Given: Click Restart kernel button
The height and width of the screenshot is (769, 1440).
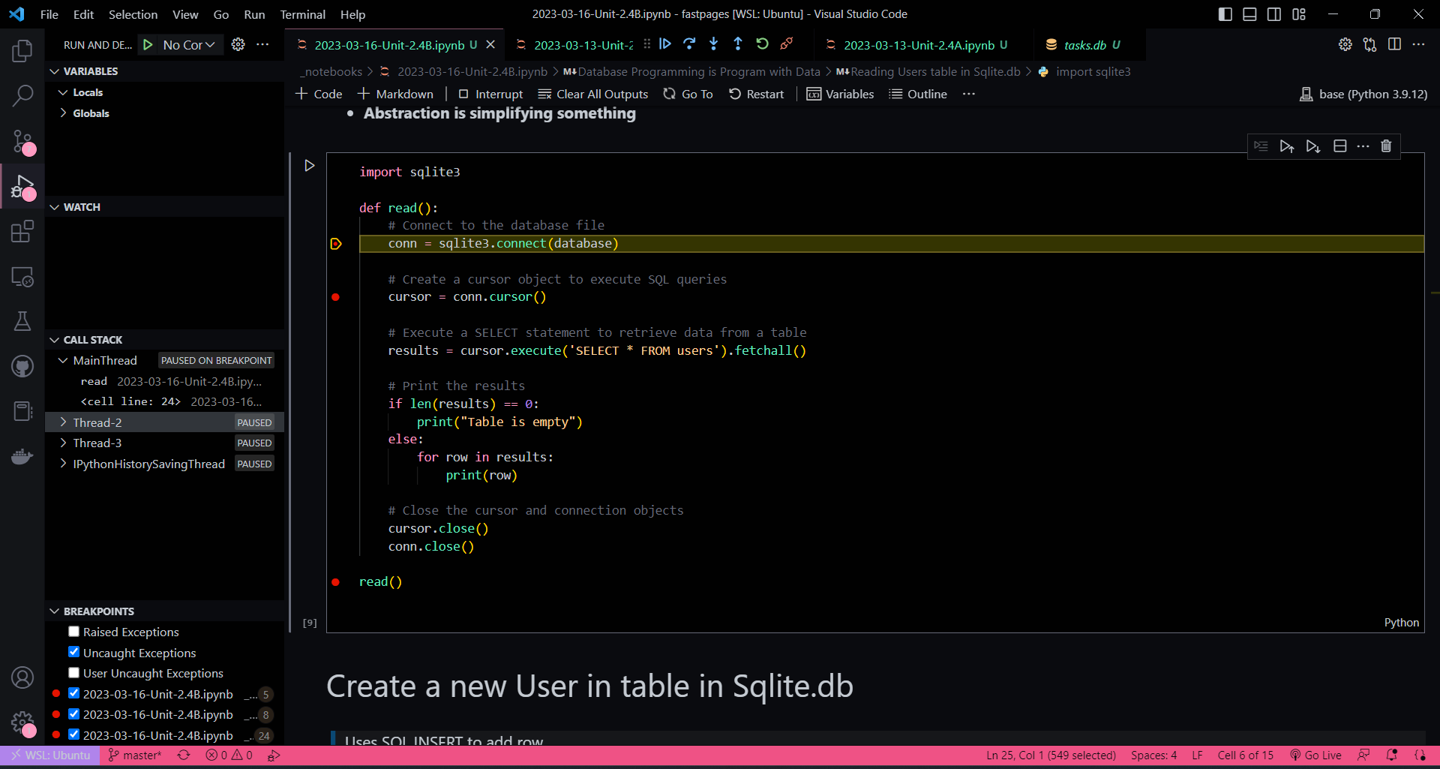Looking at the screenshot, I should tap(756, 94).
